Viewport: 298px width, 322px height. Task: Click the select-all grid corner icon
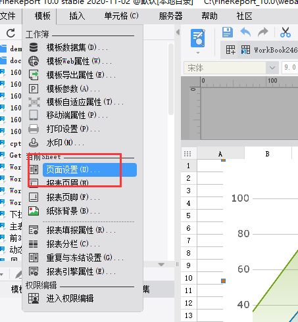[187, 154]
